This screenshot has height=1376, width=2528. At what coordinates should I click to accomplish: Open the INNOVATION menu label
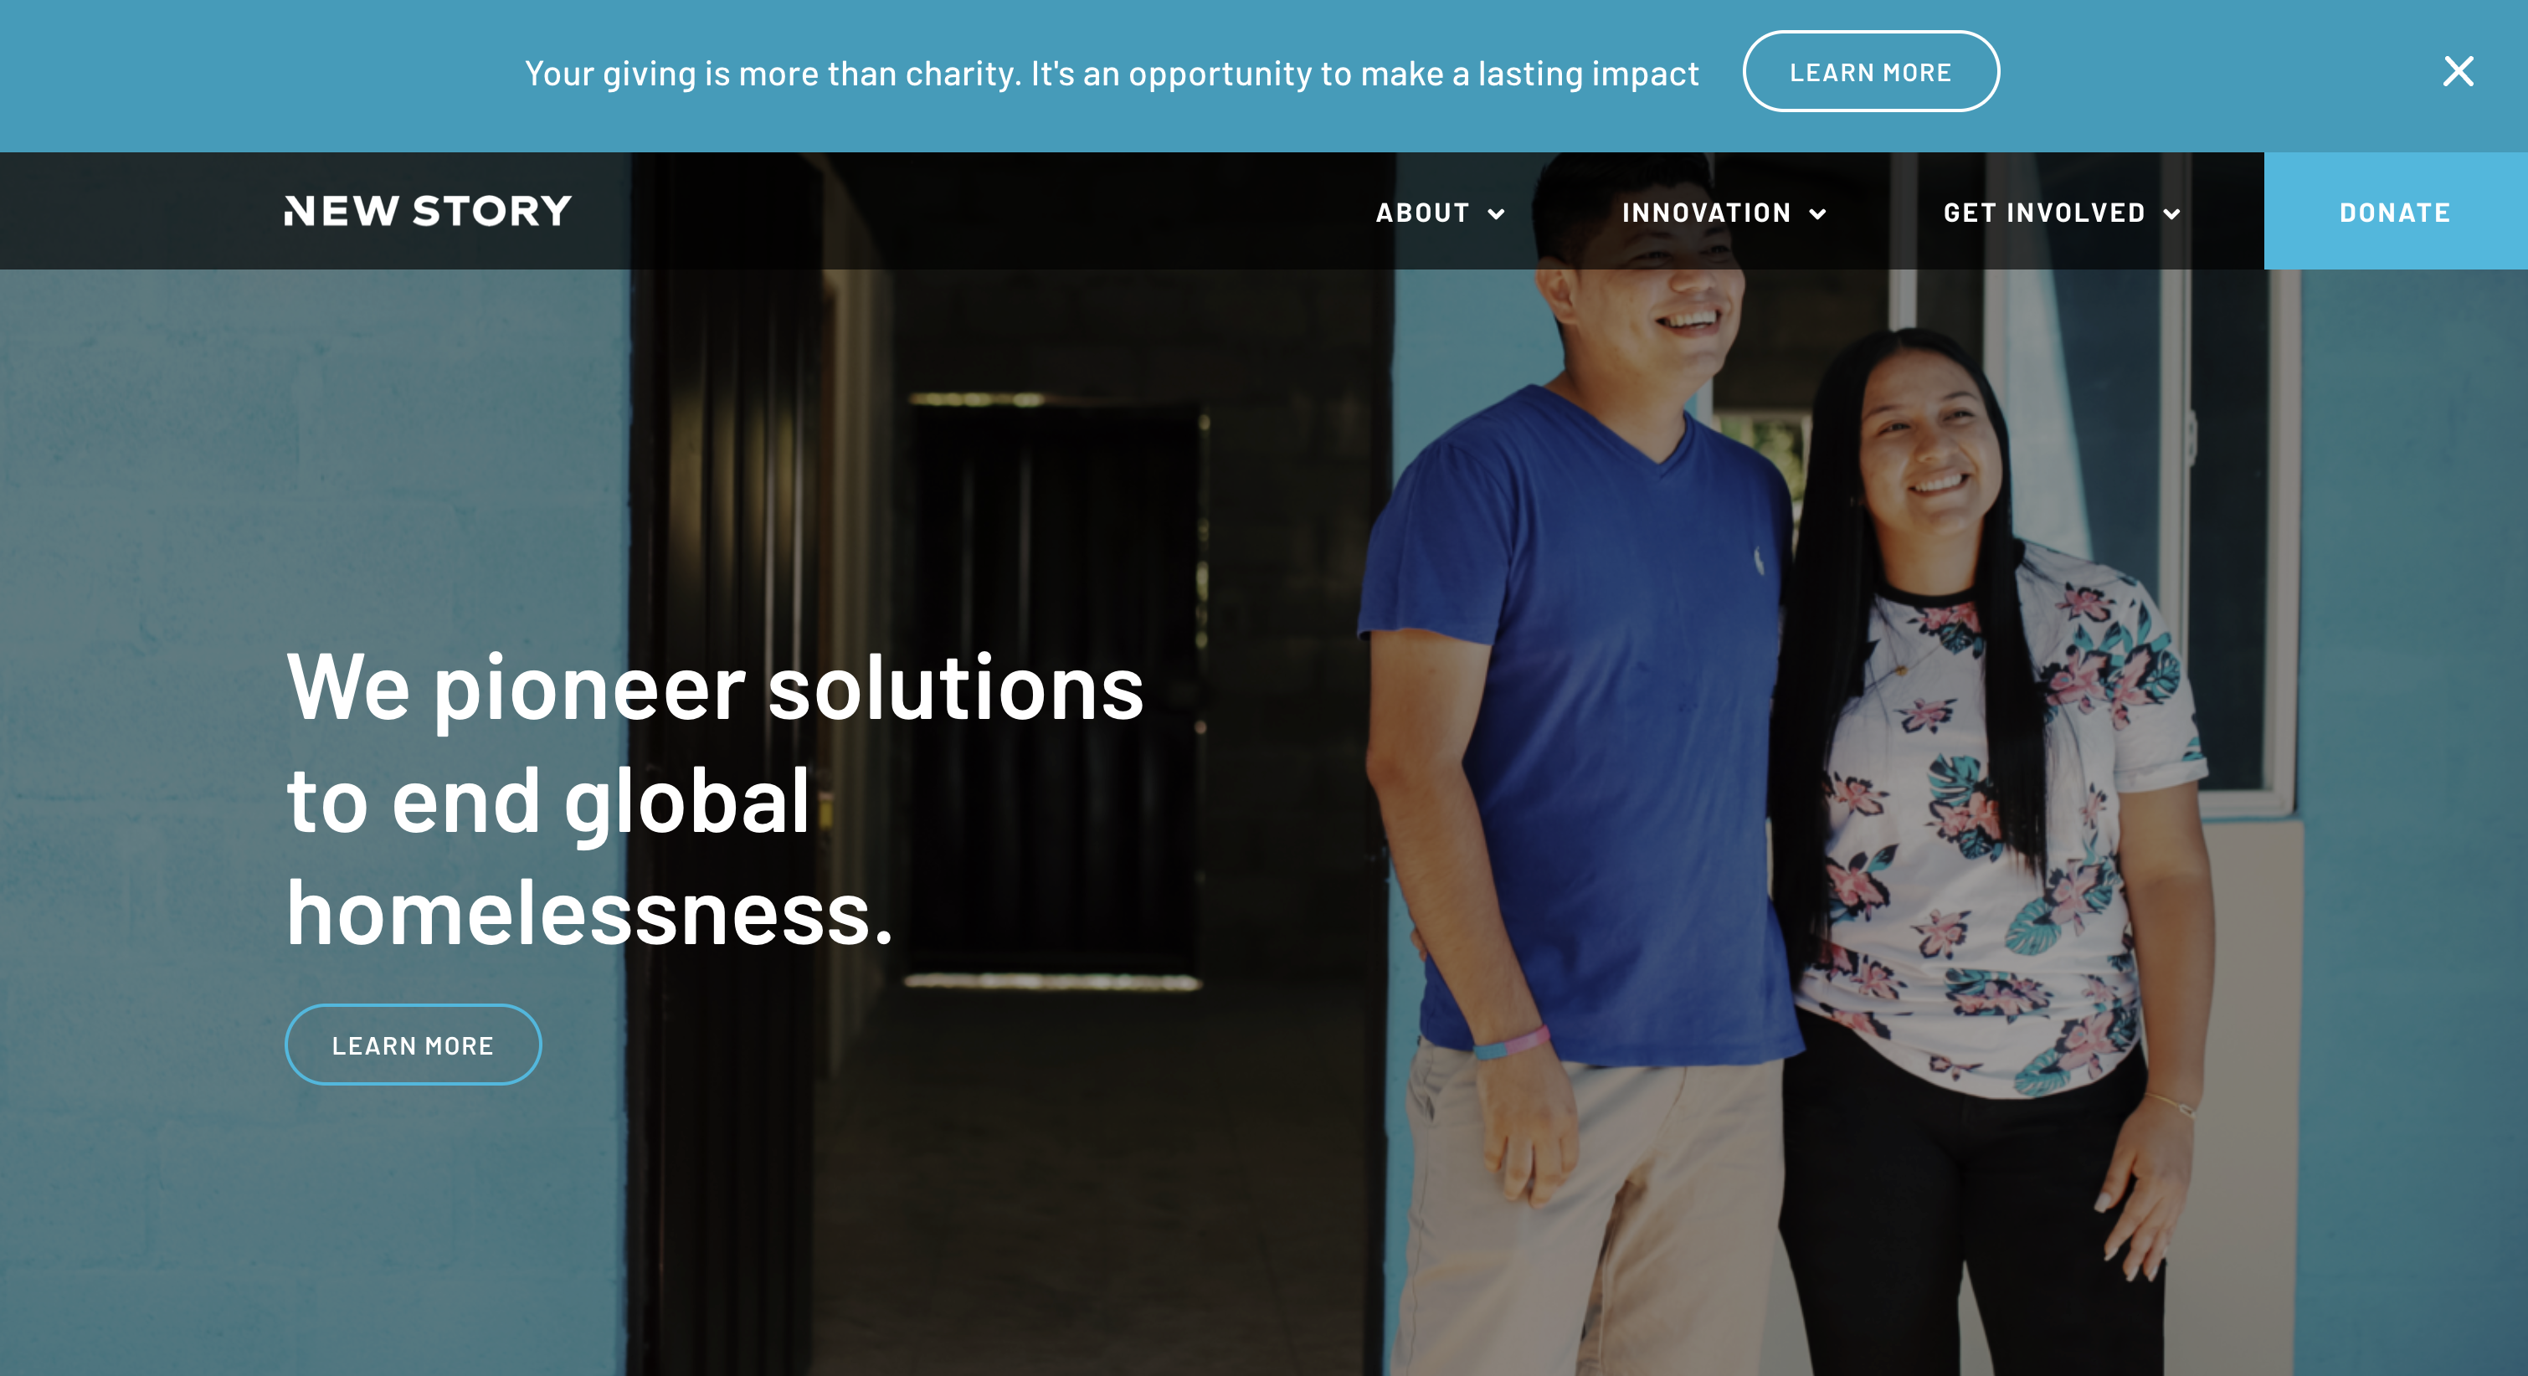[1707, 213]
